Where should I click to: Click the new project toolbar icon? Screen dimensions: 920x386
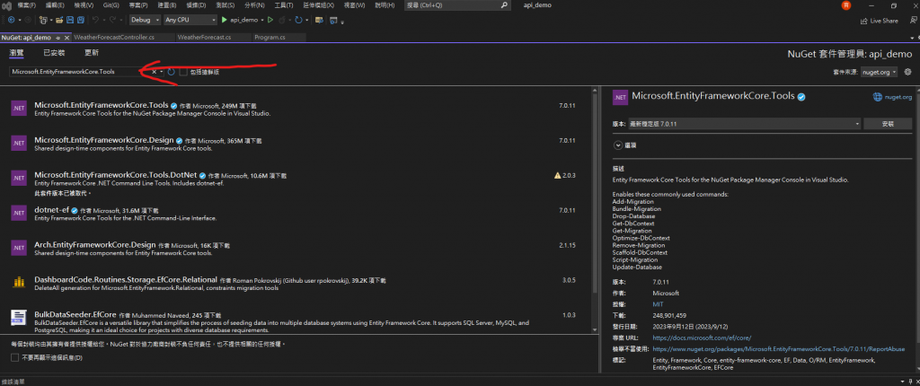pos(43,20)
